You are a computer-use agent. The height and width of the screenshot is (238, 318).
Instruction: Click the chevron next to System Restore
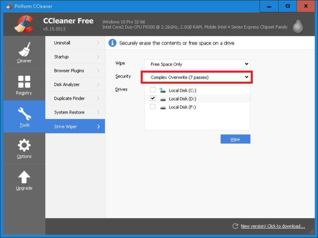pyautogui.click(x=98, y=112)
